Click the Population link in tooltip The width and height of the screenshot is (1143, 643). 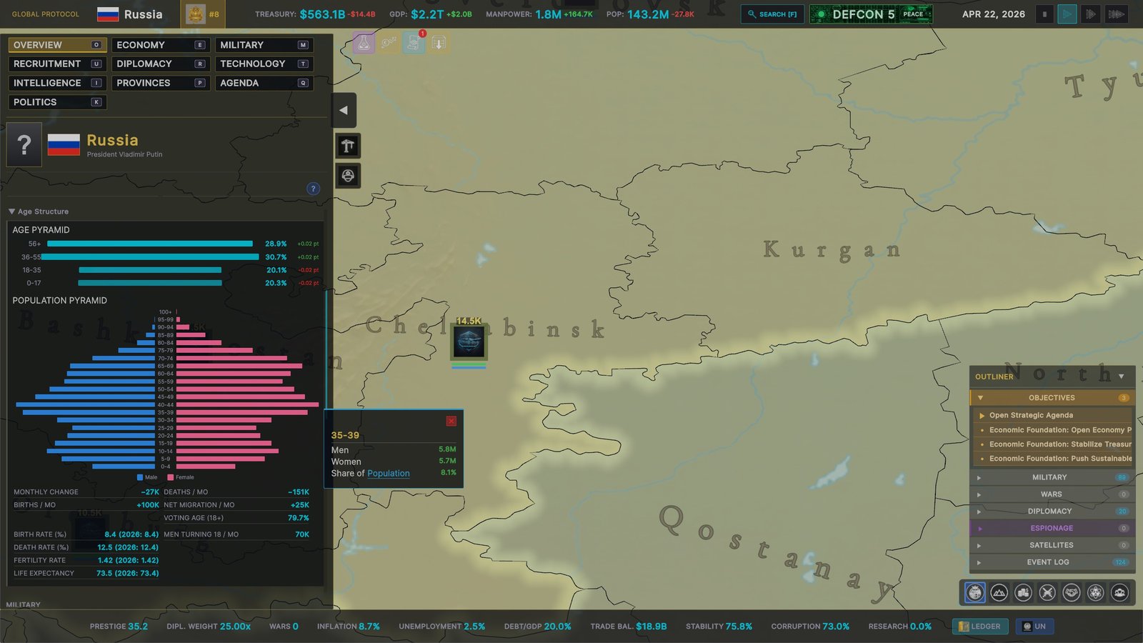(389, 474)
